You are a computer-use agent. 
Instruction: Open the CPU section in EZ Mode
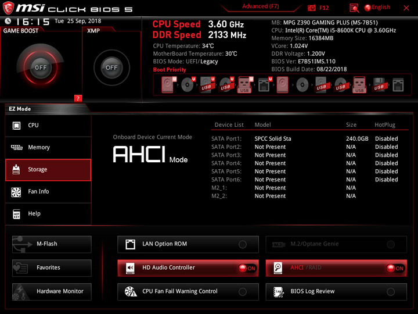(x=48, y=125)
